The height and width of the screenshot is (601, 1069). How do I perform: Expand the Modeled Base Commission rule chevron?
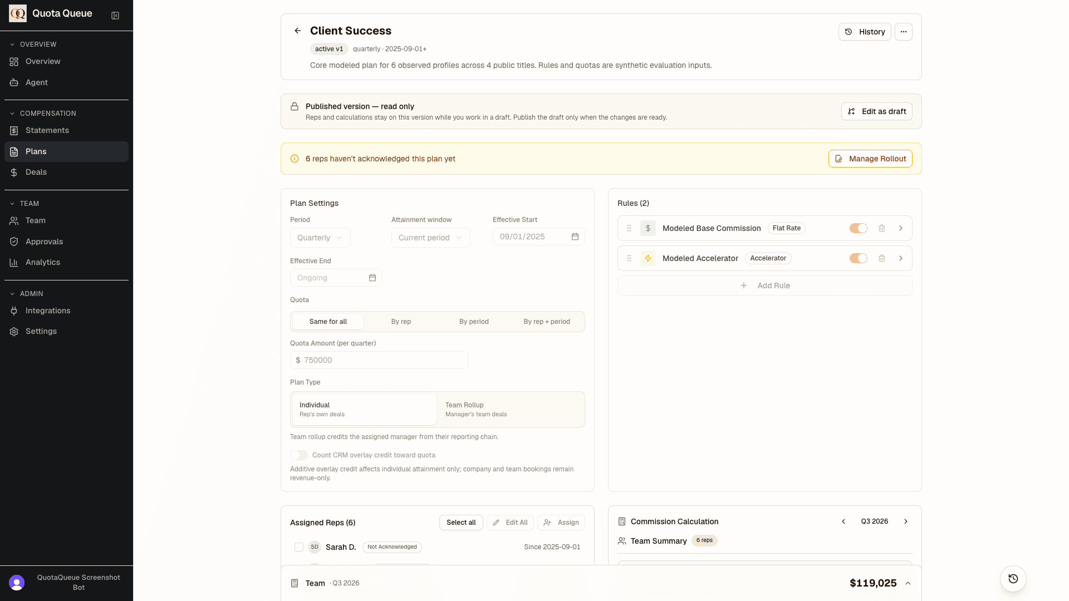tap(901, 228)
